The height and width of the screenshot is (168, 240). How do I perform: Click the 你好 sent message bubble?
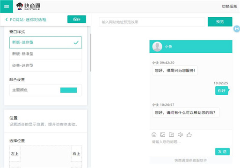(x=222, y=91)
